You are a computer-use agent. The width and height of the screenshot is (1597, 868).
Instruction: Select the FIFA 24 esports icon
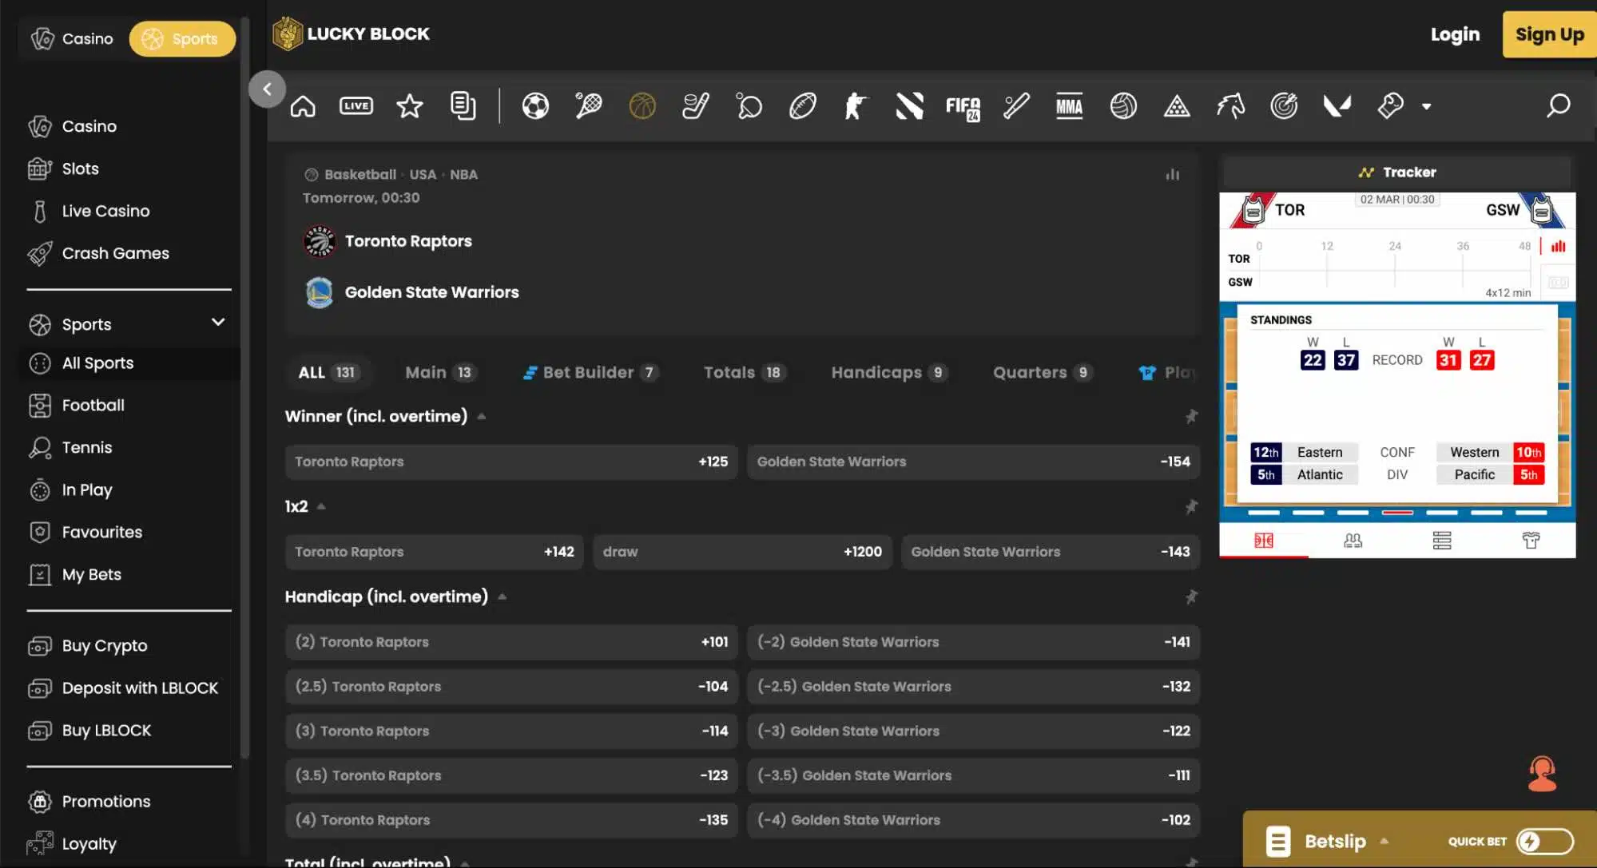pos(963,107)
